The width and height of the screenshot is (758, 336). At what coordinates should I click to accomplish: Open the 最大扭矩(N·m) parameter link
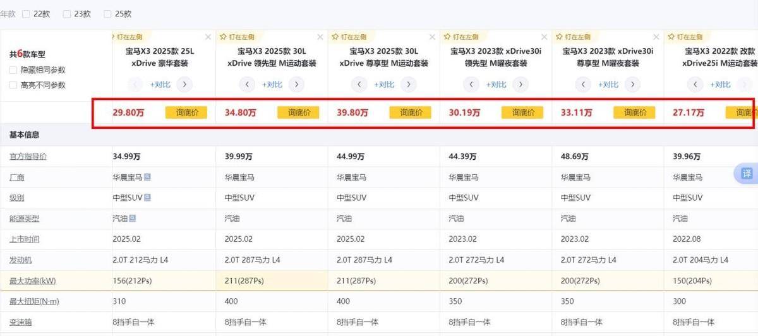pyautogui.click(x=34, y=301)
